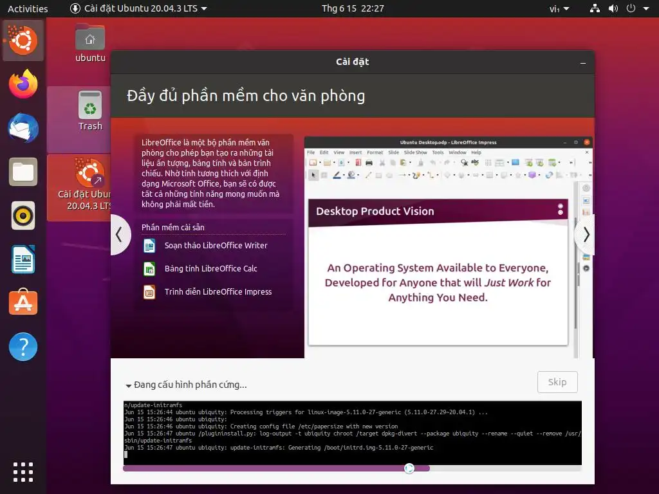This screenshot has width=659, height=494.
Task: Click the Skip button
Action: click(x=557, y=382)
